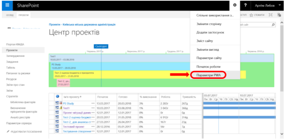Select the yellow Тест 2 оценка бюджета bar
The image size is (285, 139).
[x=150, y=75]
